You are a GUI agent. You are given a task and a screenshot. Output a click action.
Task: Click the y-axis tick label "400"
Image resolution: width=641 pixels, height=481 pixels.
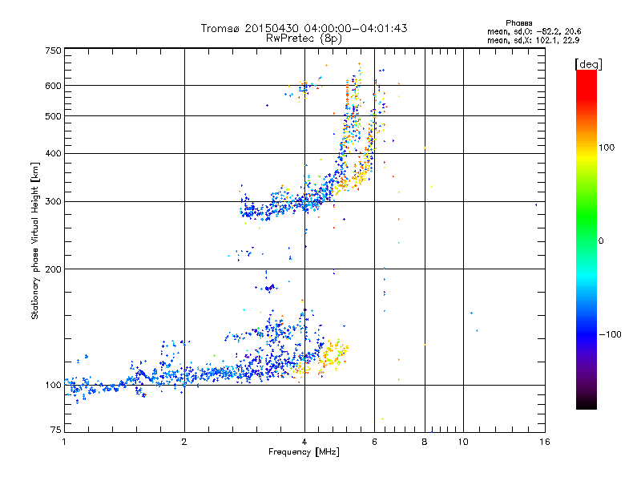[x=53, y=154]
